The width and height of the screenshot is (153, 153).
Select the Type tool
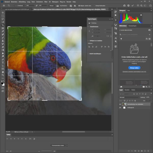point(3,62)
